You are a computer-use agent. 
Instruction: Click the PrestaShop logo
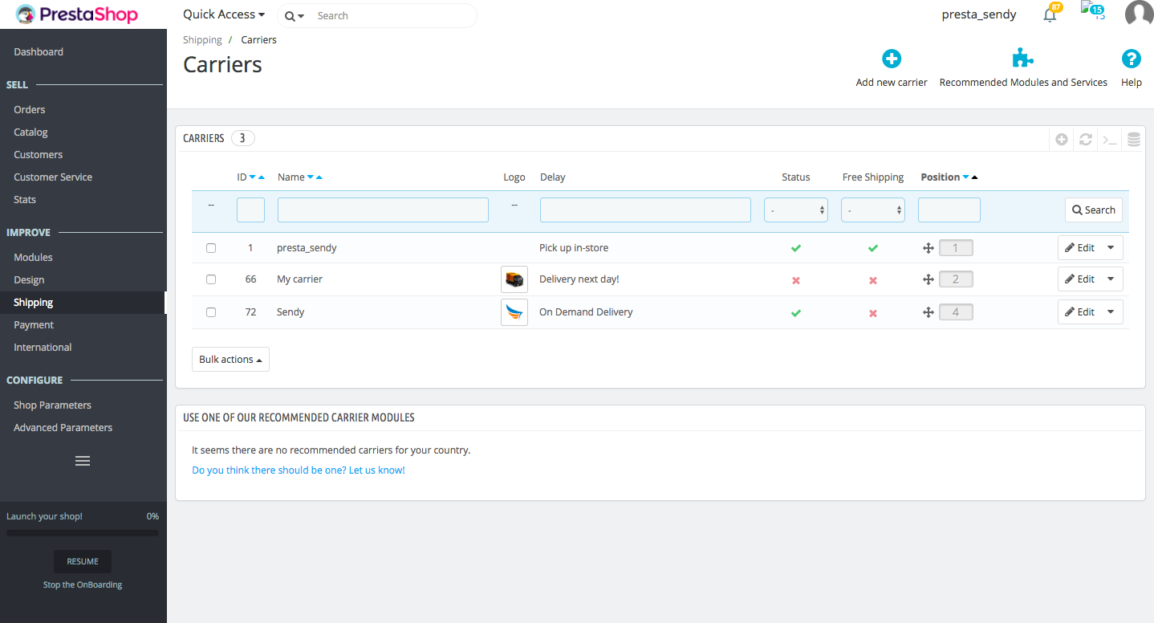tap(77, 14)
